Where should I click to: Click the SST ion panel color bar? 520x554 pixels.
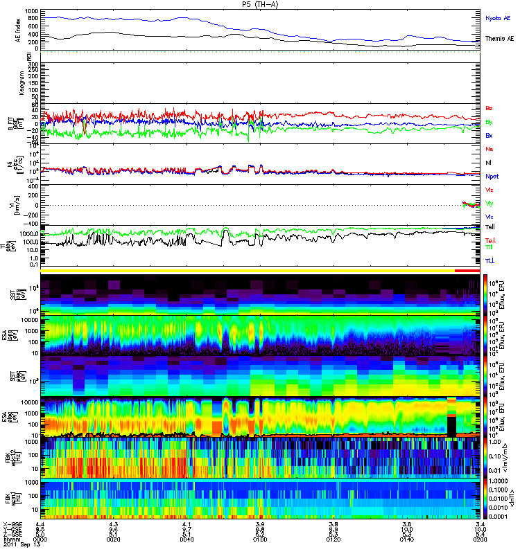point(485,294)
